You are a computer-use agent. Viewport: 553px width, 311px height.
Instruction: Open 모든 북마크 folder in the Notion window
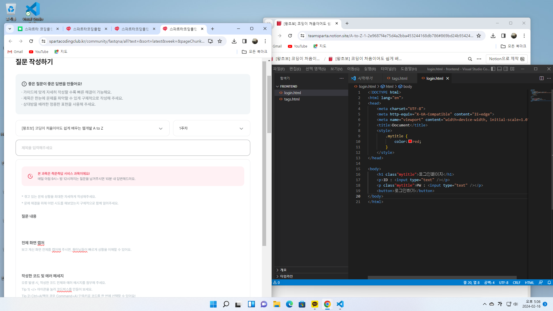click(x=514, y=46)
